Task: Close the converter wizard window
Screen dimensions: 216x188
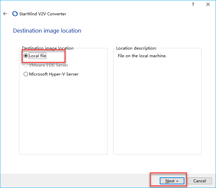Action: tap(208, 4)
